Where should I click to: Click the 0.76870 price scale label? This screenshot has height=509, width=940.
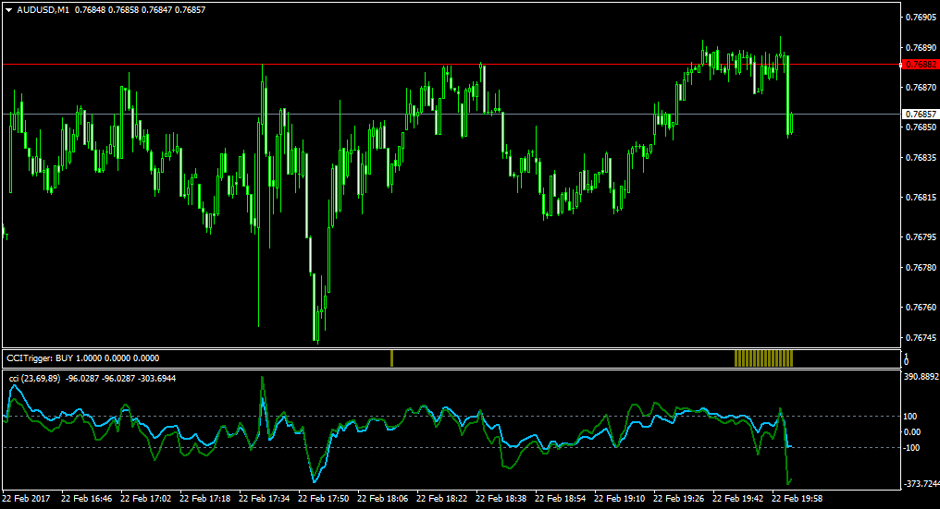click(x=921, y=88)
